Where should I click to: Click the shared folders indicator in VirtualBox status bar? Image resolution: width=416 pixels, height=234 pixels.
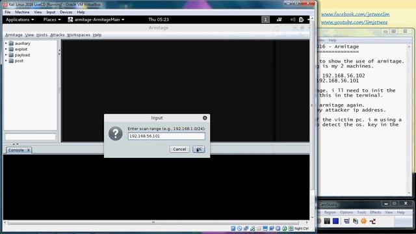259,228
